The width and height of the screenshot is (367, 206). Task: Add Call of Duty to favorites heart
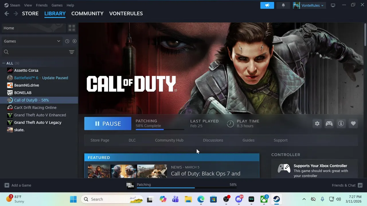pos(353,124)
